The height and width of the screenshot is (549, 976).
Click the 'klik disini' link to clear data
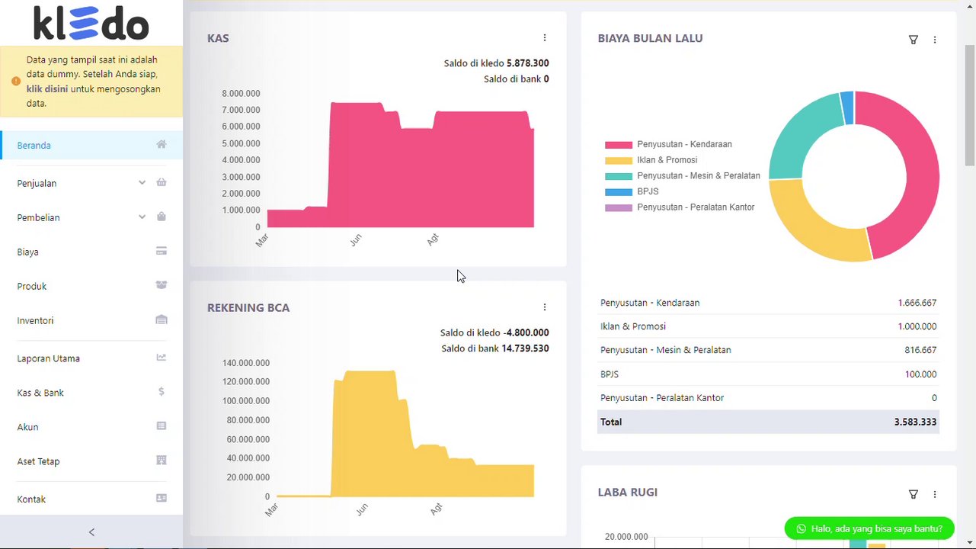47,89
